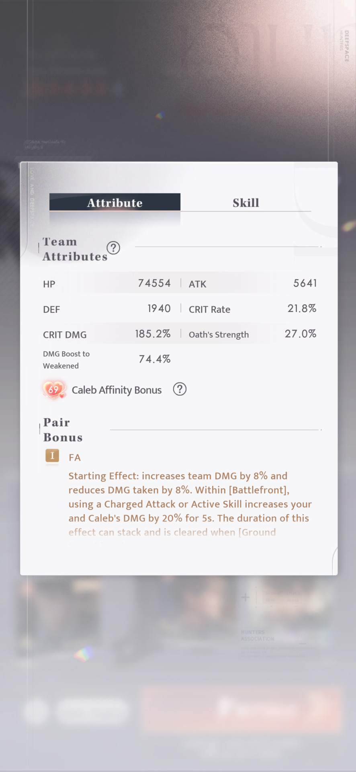Select the ATK value 5641
This screenshot has width=356, height=772.
(305, 283)
